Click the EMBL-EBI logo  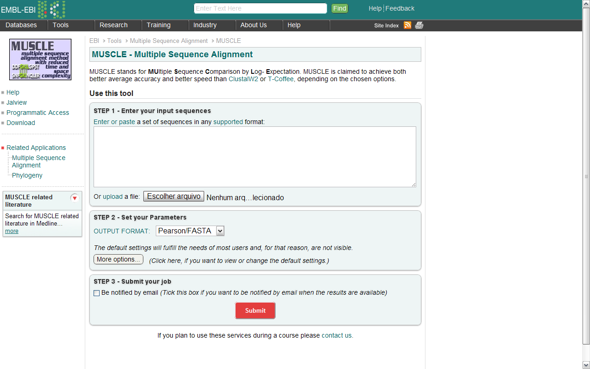pos(33,9)
